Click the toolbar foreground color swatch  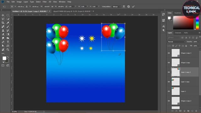point(4,58)
